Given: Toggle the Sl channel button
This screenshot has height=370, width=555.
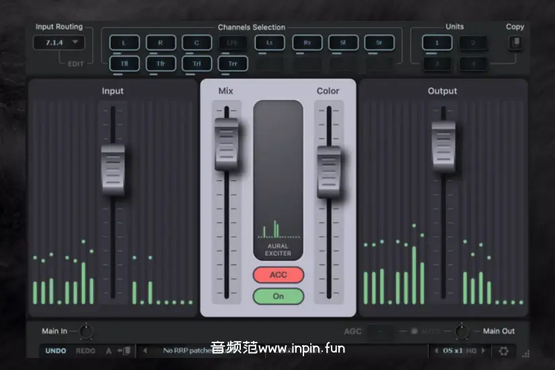Looking at the screenshot, I should [343, 43].
